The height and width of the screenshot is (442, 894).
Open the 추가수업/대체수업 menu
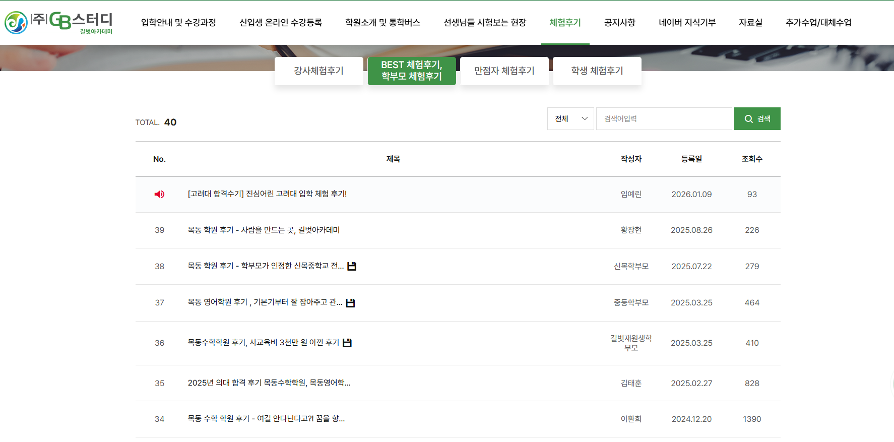(818, 23)
